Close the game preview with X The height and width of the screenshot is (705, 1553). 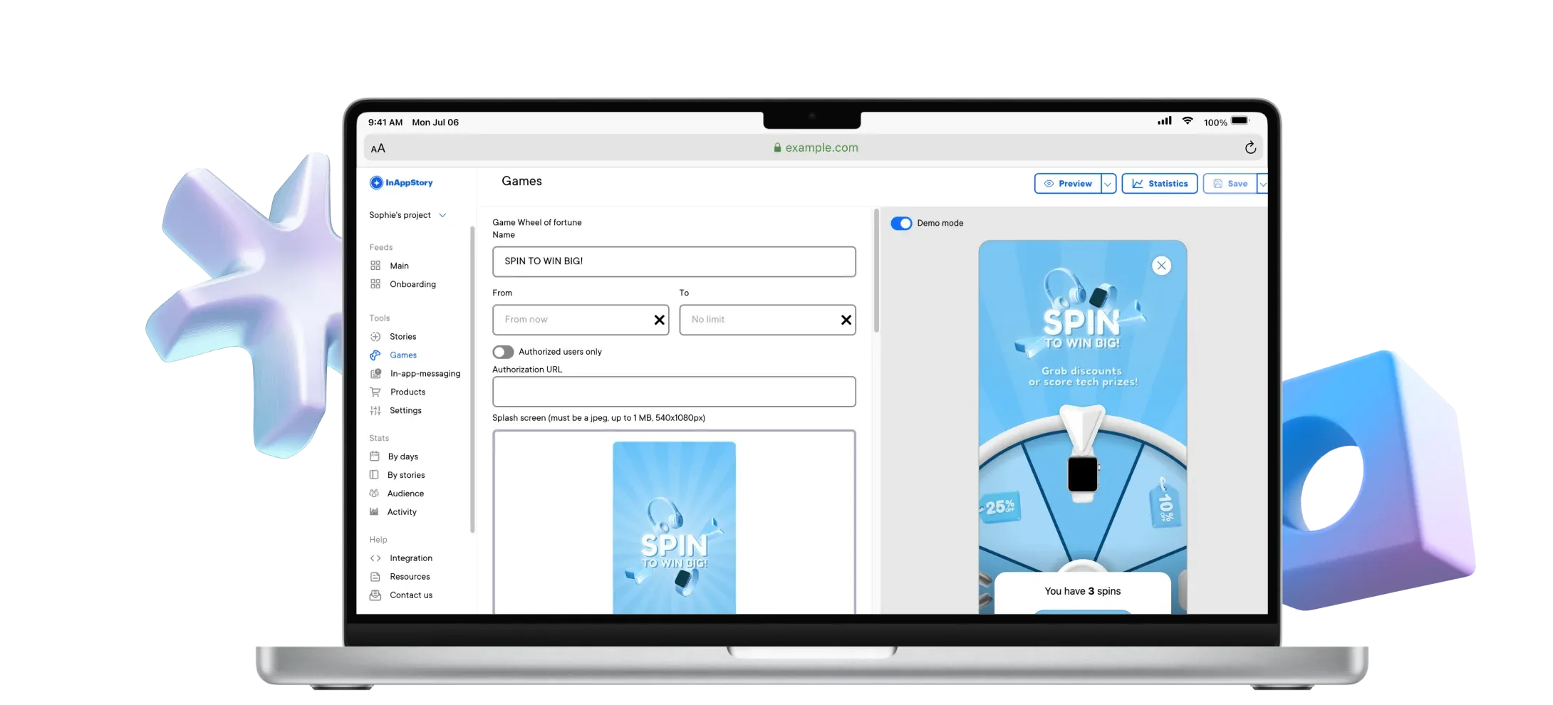click(x=1161, y=266)
